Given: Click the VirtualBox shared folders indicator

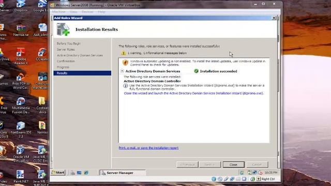Looking at the screenshot, I should click(x=238, y=179).
